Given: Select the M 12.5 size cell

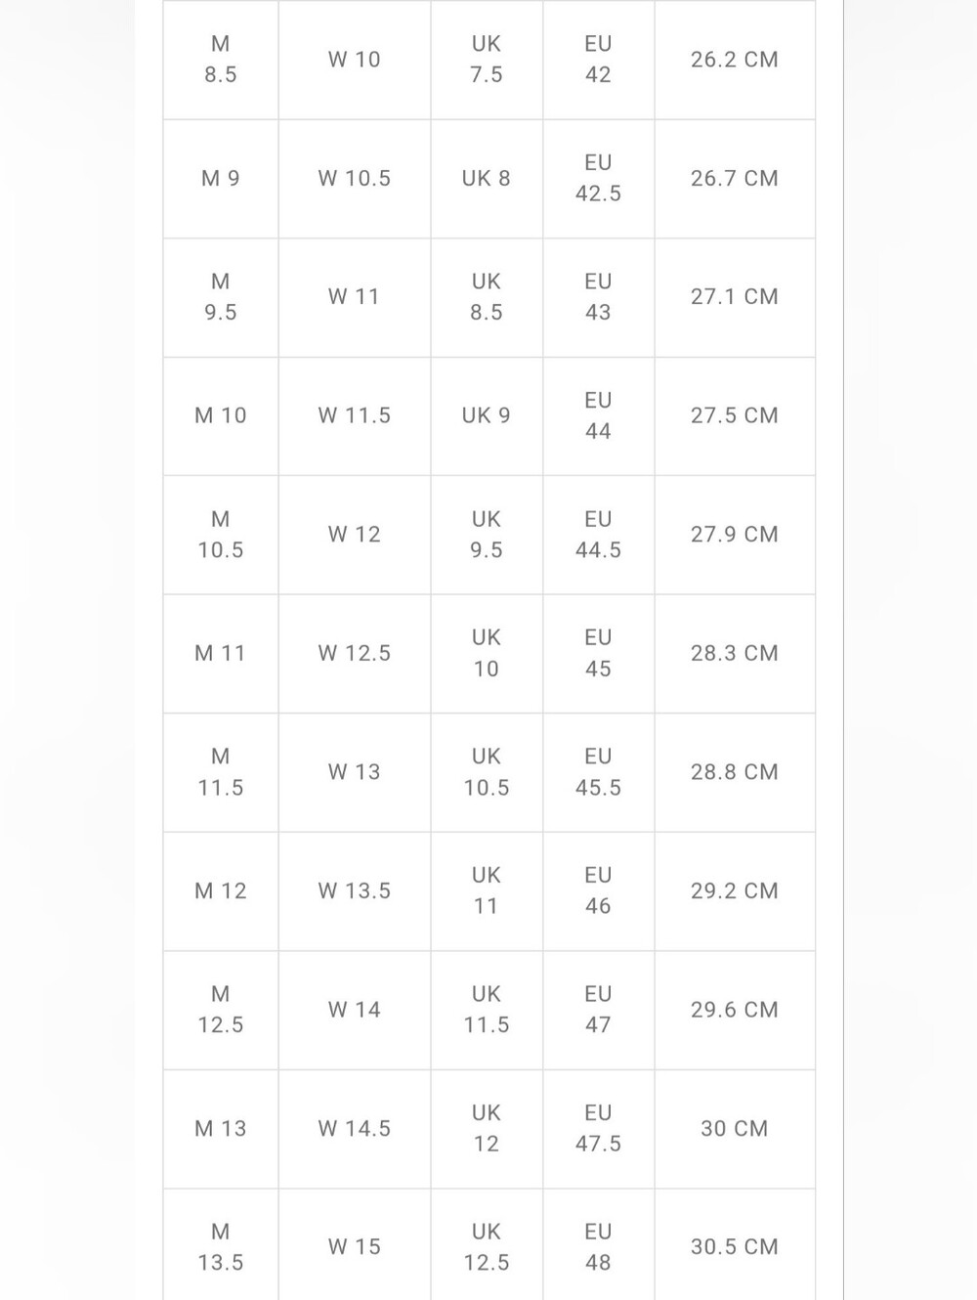Looking at the screenshot, I should (221, 1010).
